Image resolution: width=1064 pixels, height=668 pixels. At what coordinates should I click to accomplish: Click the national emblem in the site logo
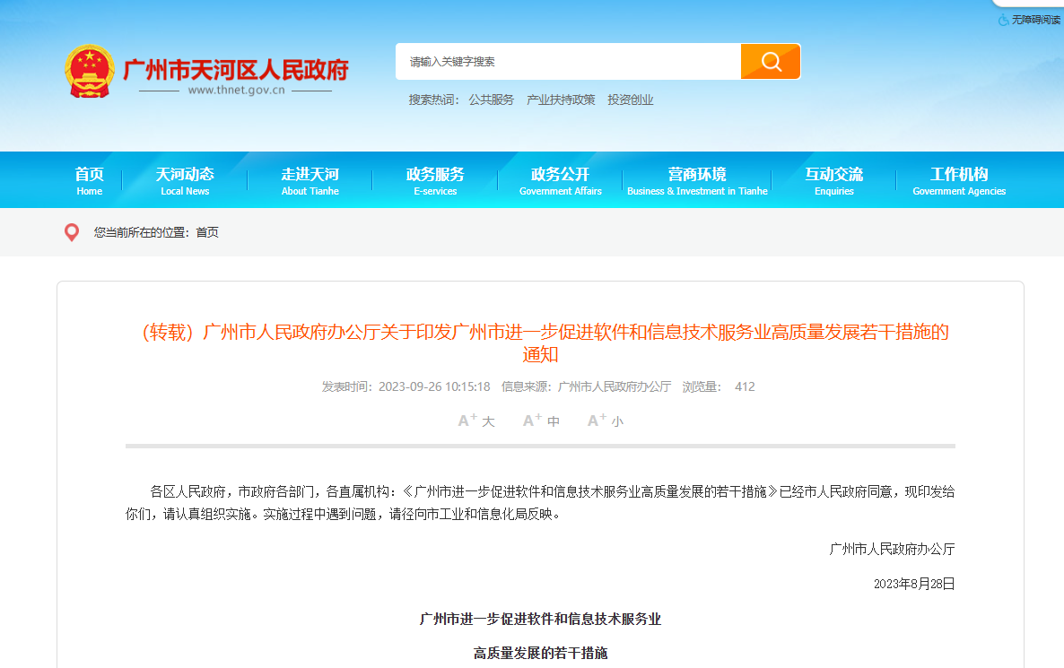[x=89, y=67]
